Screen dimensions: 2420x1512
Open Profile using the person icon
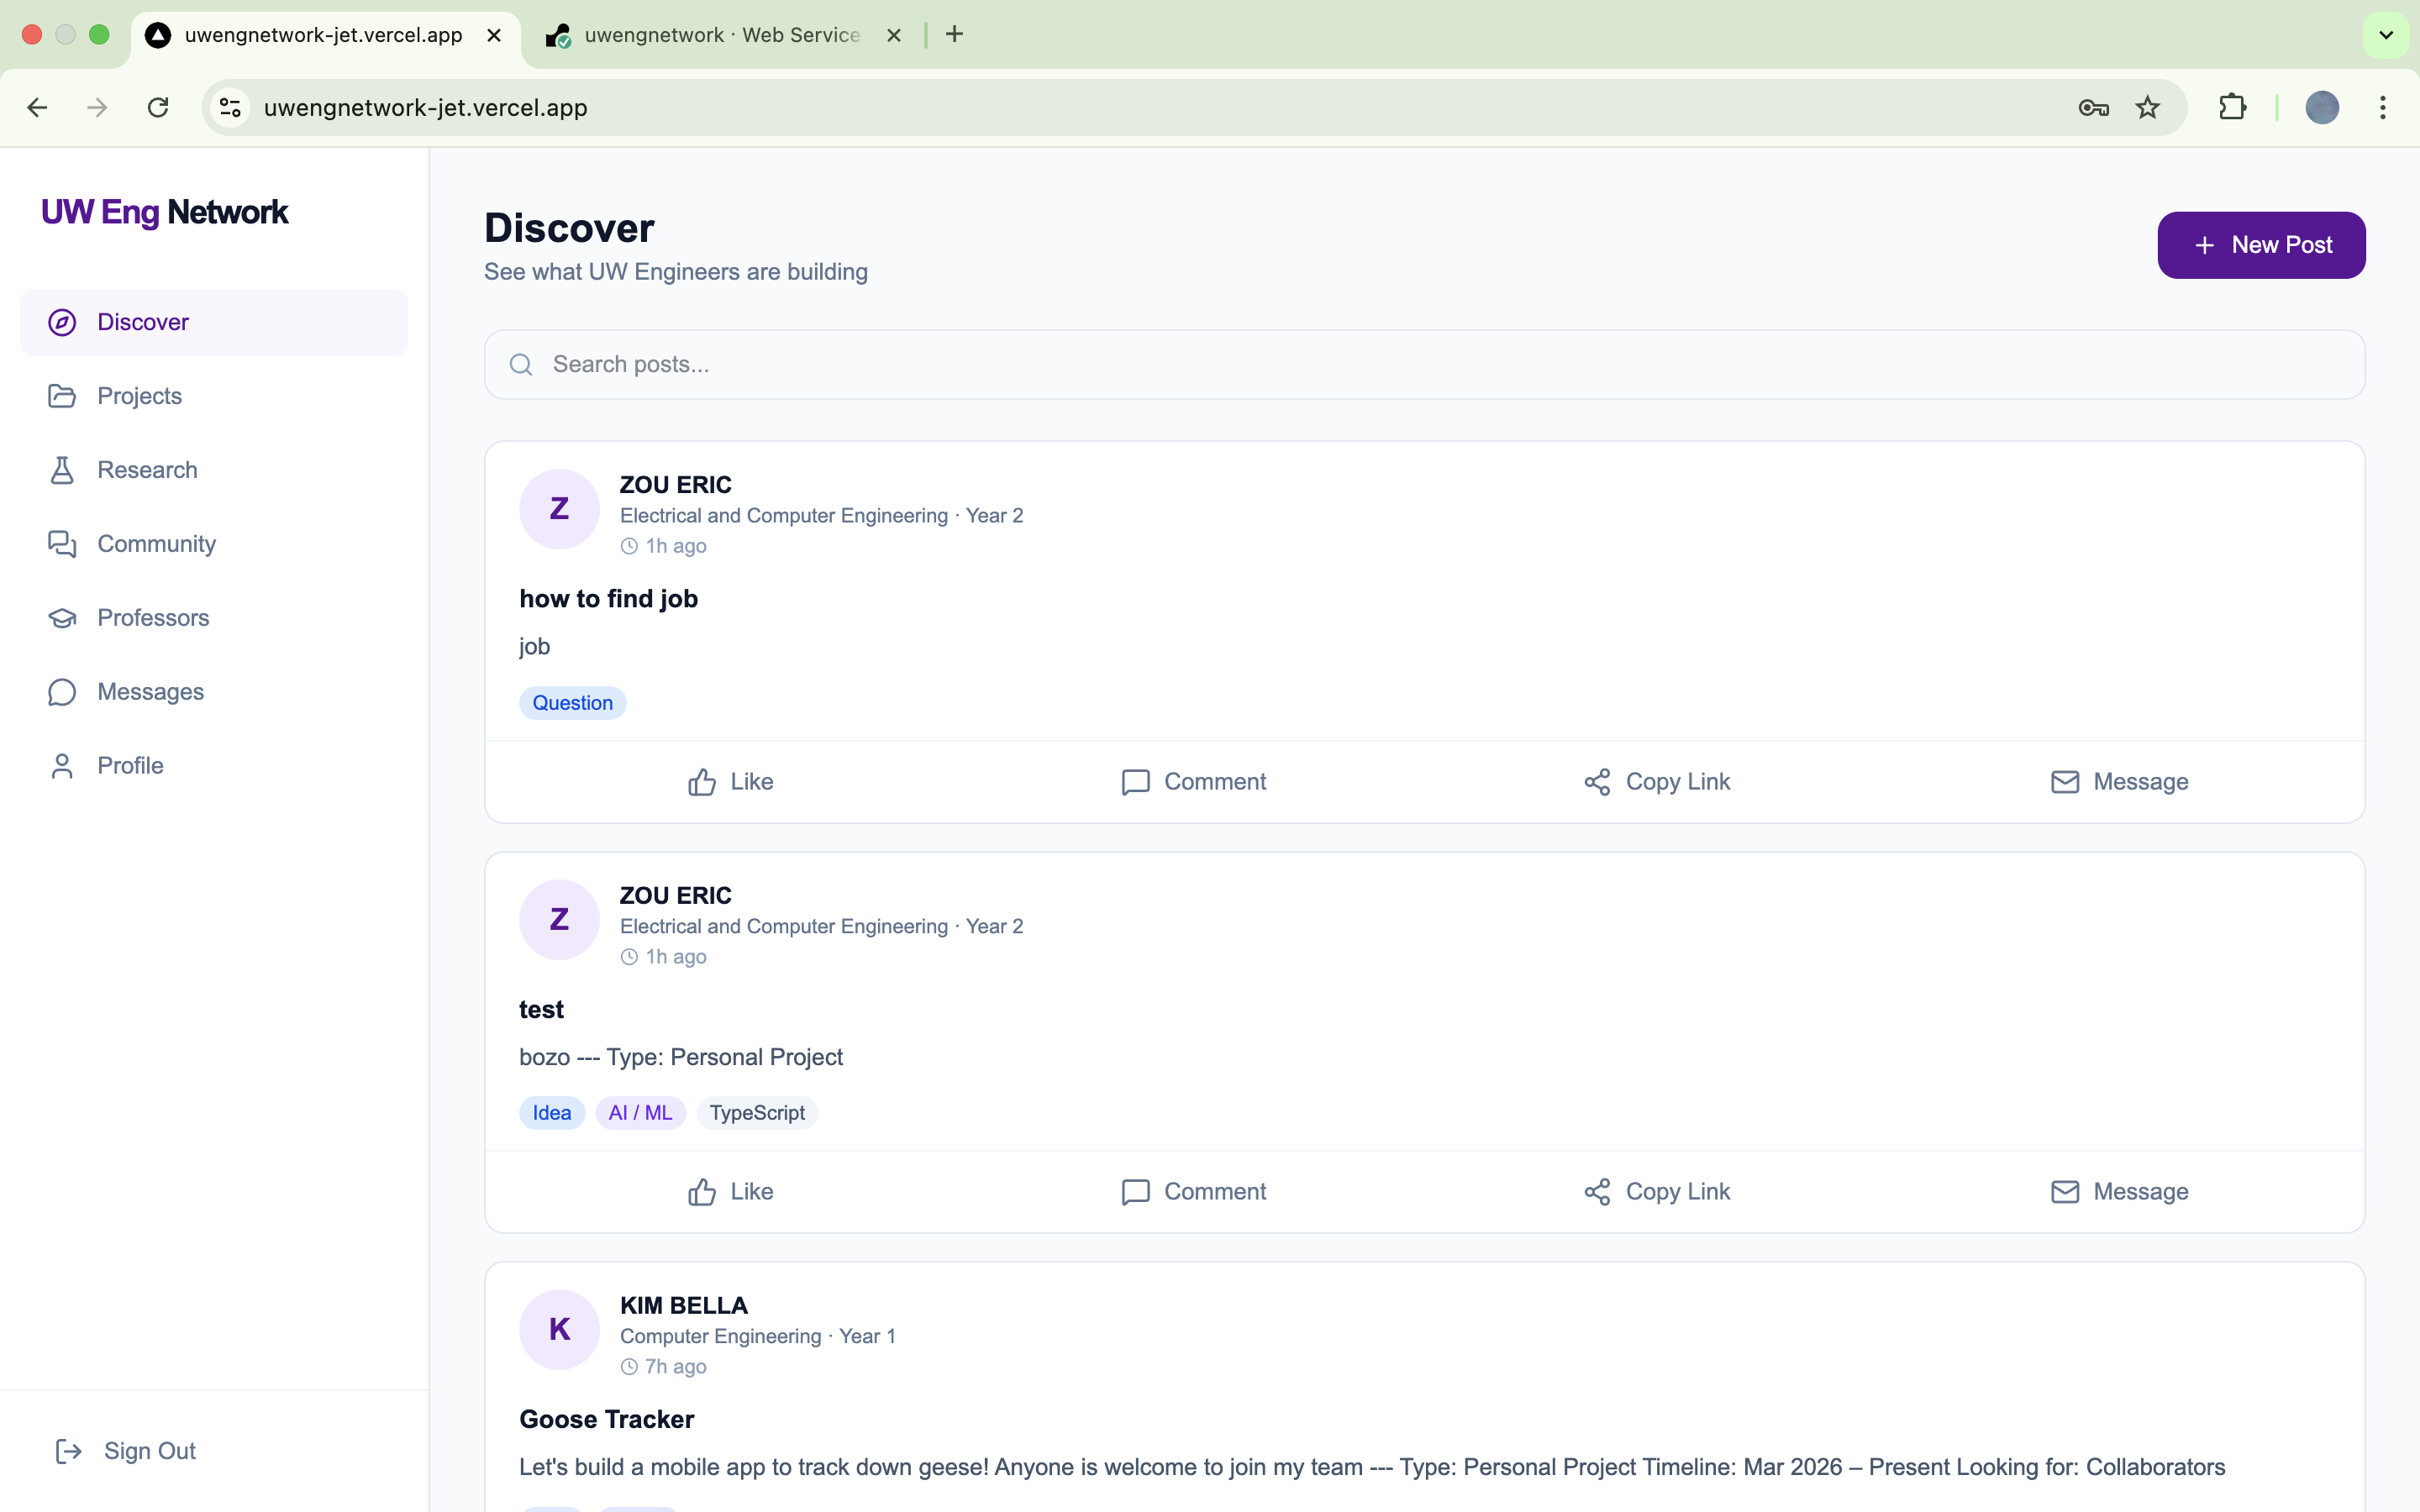click(x=62, y=766)
